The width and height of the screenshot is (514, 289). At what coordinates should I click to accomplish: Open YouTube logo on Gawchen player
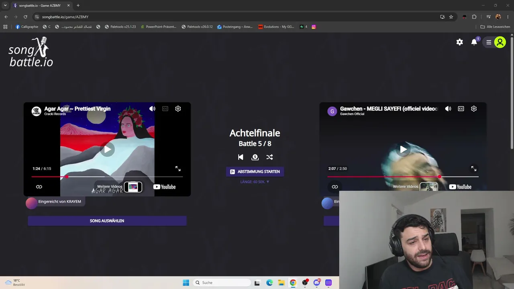coord(460,187)
